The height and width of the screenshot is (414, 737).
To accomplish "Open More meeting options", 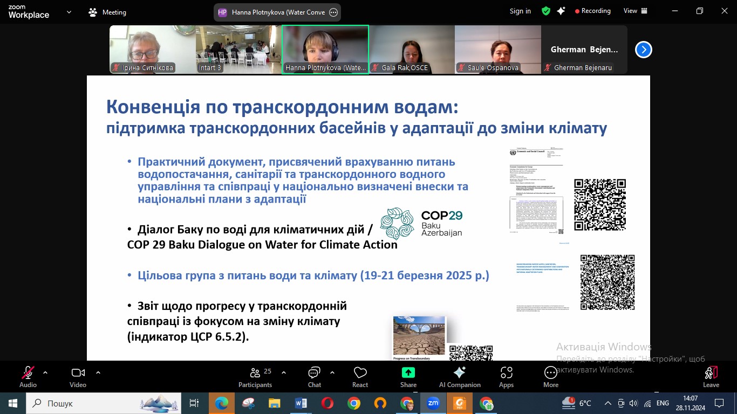I will 551,377.
